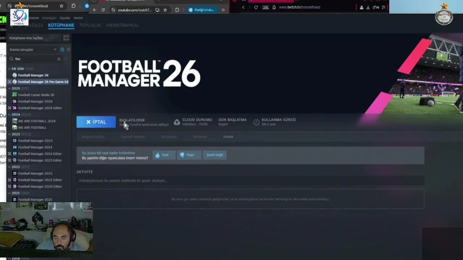Screen dimensions: 463x260
Task: Choose Hayır thumbs-down for recommendation
Action: [x=189, y=155]
